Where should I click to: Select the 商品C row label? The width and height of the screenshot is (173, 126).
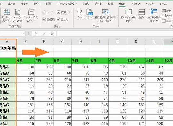[x=8, y=80]
